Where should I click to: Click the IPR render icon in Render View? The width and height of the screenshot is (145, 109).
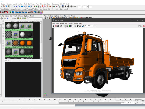point(61,26)
